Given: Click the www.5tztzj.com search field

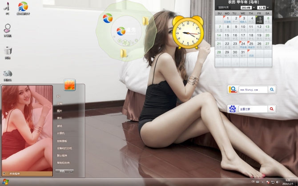Looking at the screenshot, I should tap(253, 90).
